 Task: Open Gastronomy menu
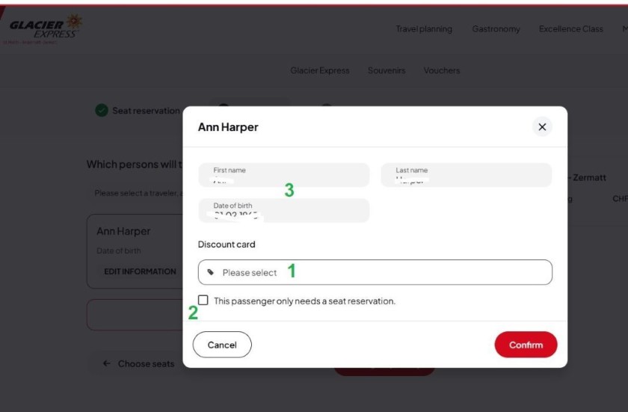click(496, 29)
